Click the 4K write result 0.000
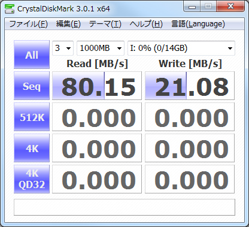The width and height of the screenshot is (249, 227). click(190, 148)
